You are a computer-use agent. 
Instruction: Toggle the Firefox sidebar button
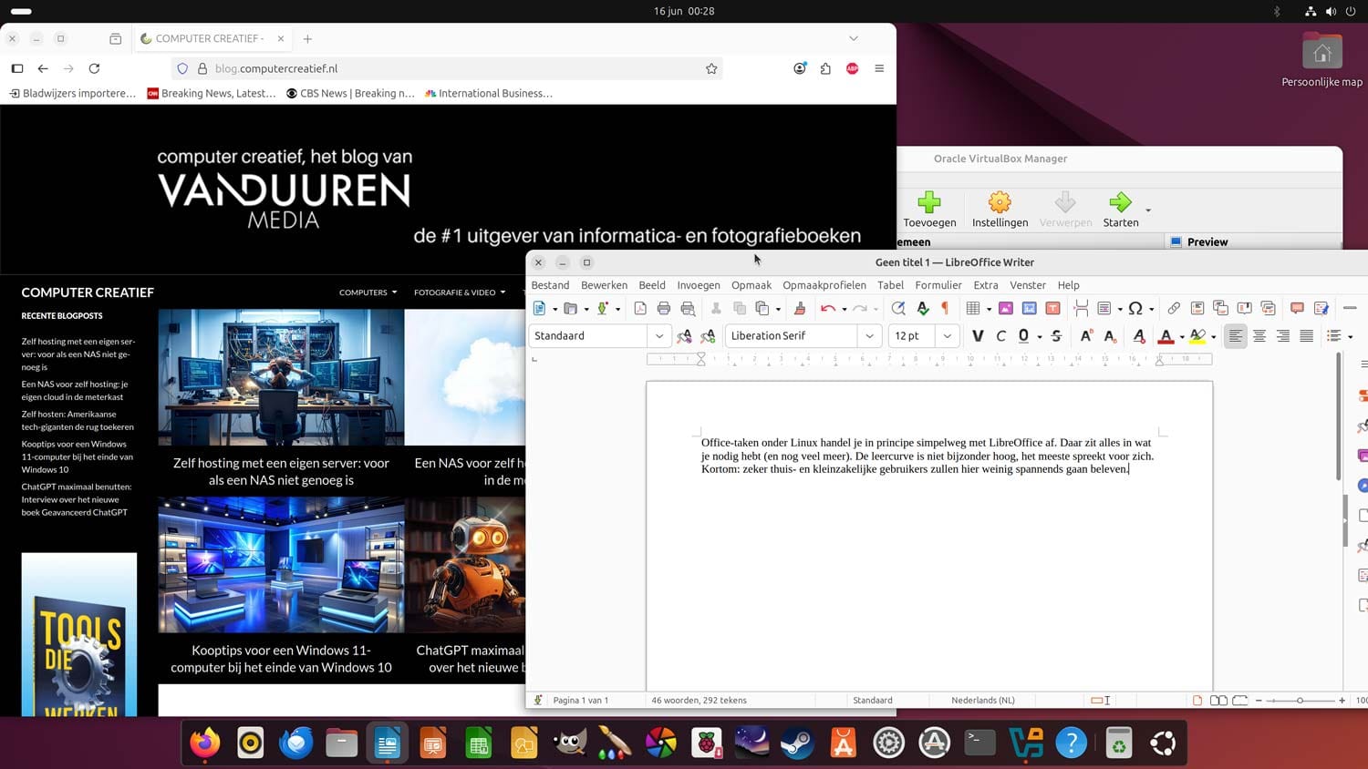[x=17, y=68]
